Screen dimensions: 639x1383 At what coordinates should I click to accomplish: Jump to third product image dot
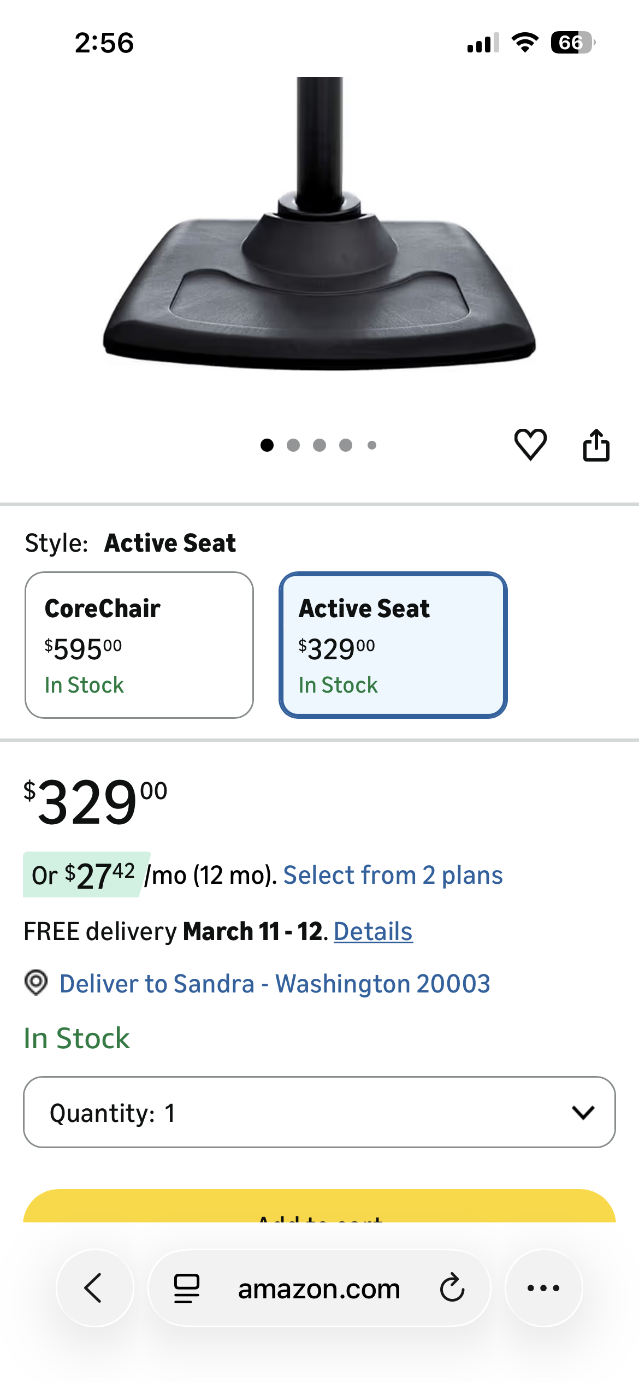point(319,445)
